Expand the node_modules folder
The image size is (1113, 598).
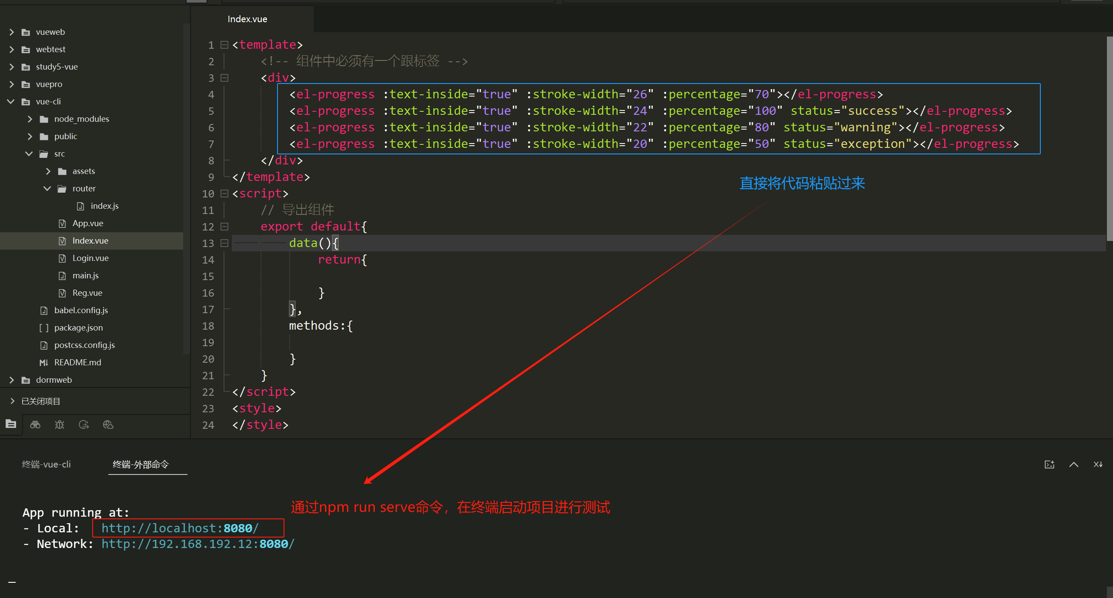(30, 119)
